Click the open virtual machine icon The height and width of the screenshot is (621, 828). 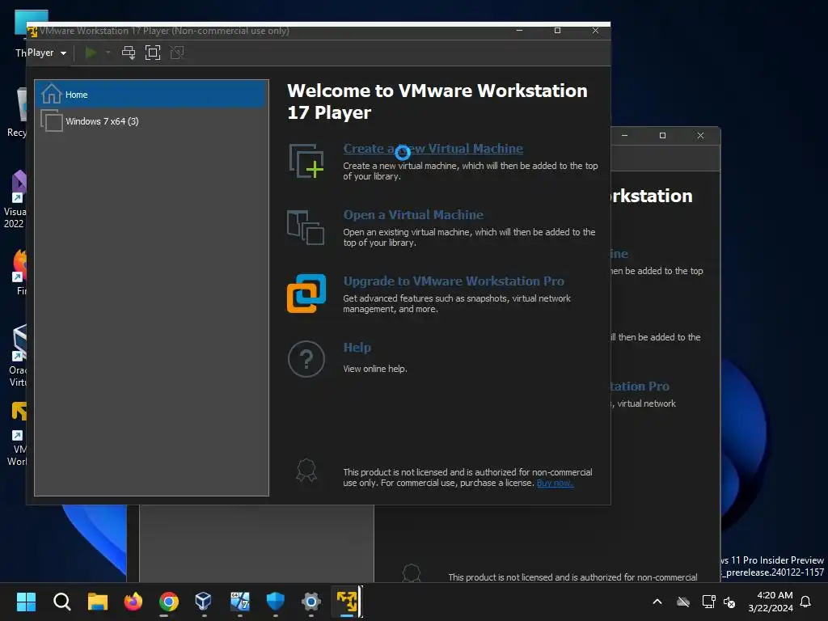coord(306,227)
